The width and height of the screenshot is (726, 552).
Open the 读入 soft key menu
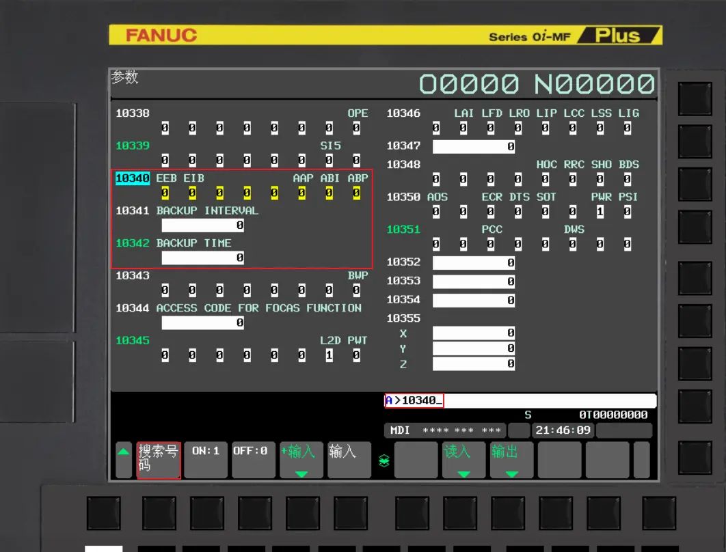coord(463,460)
